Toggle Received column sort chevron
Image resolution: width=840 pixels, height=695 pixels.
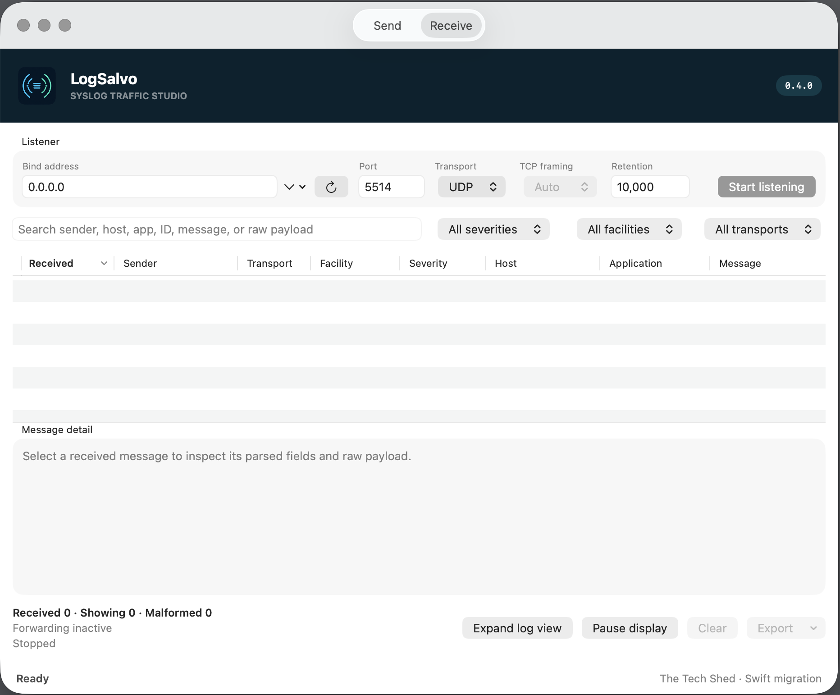coord(104,263)
